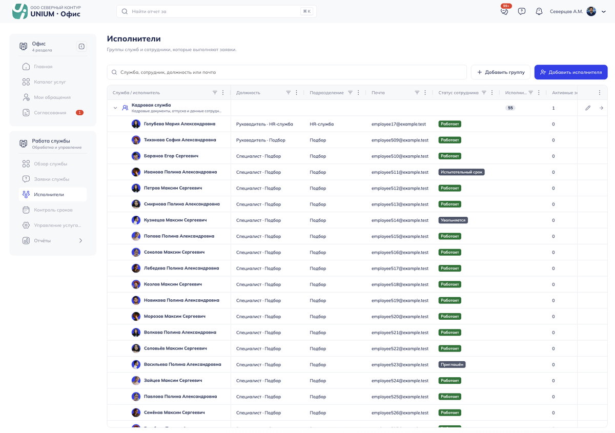
Task: Click the Добавить исполнителя button
Action: 571,72
